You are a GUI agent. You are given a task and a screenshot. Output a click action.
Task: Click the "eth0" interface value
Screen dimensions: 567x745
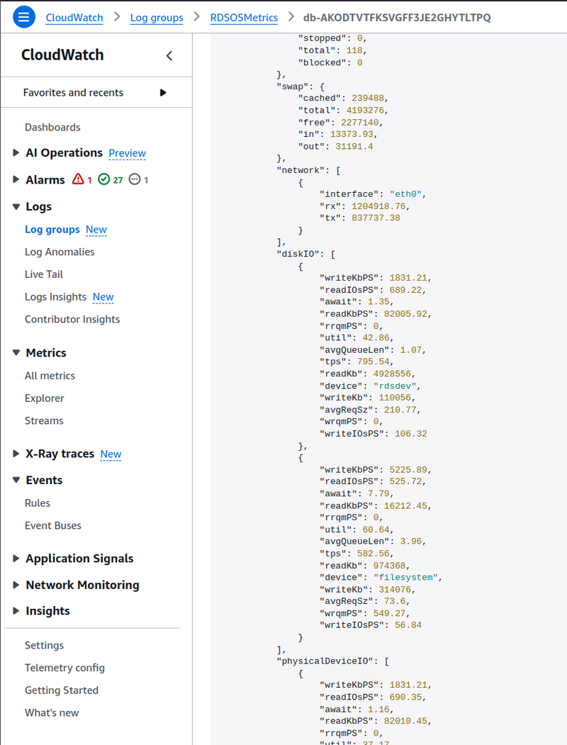[405, 194]
